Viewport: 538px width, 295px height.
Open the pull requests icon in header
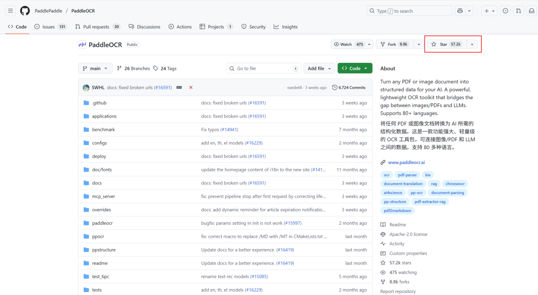[x=519, y=10]
